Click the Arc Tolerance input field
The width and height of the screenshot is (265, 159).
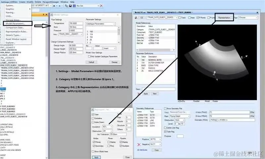pos(118,134)
